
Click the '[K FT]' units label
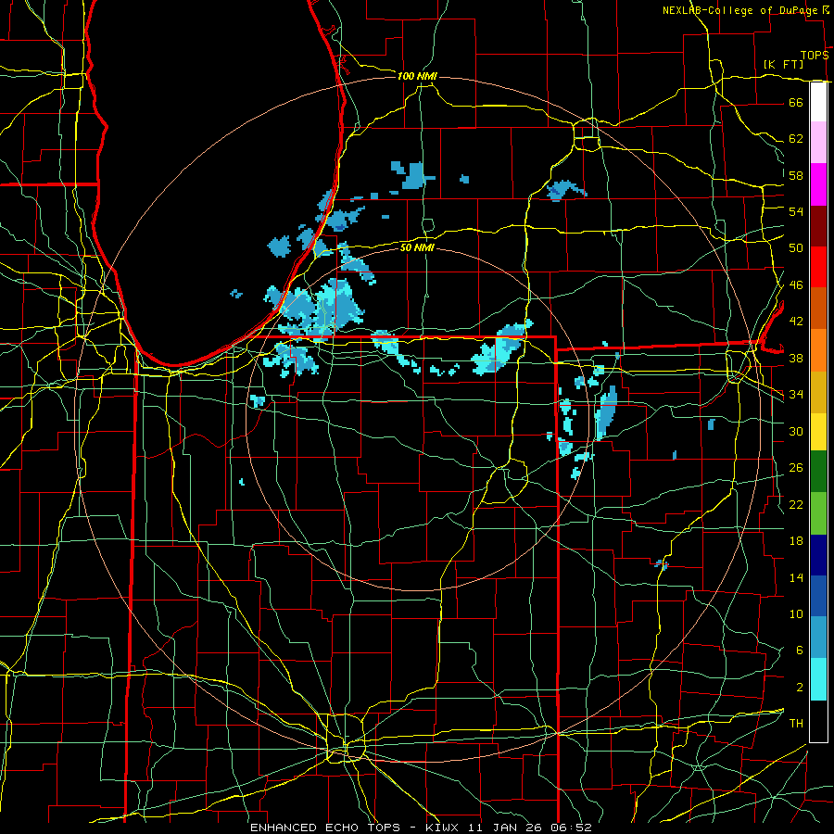tap(783, 64)
